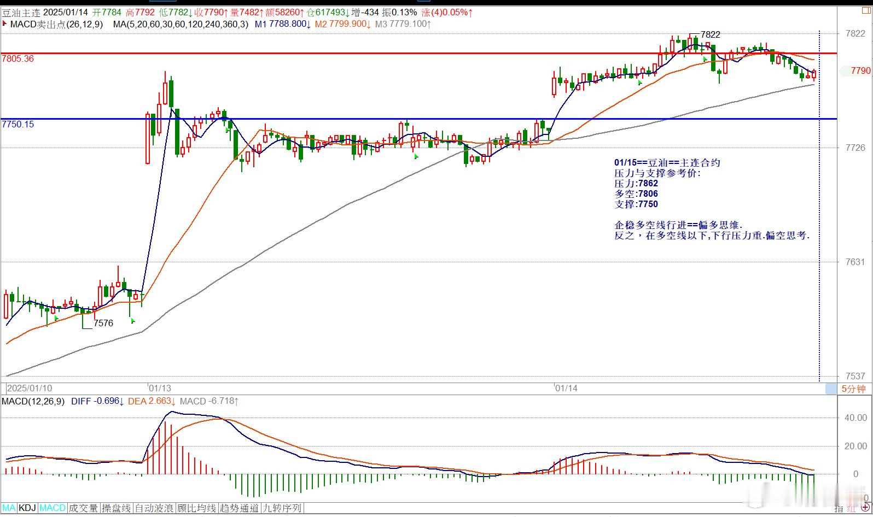Click the 组 button at the bottom right

852,509
